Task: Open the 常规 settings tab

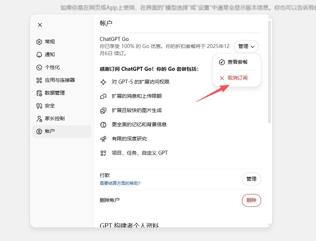Action: point(62,42)
